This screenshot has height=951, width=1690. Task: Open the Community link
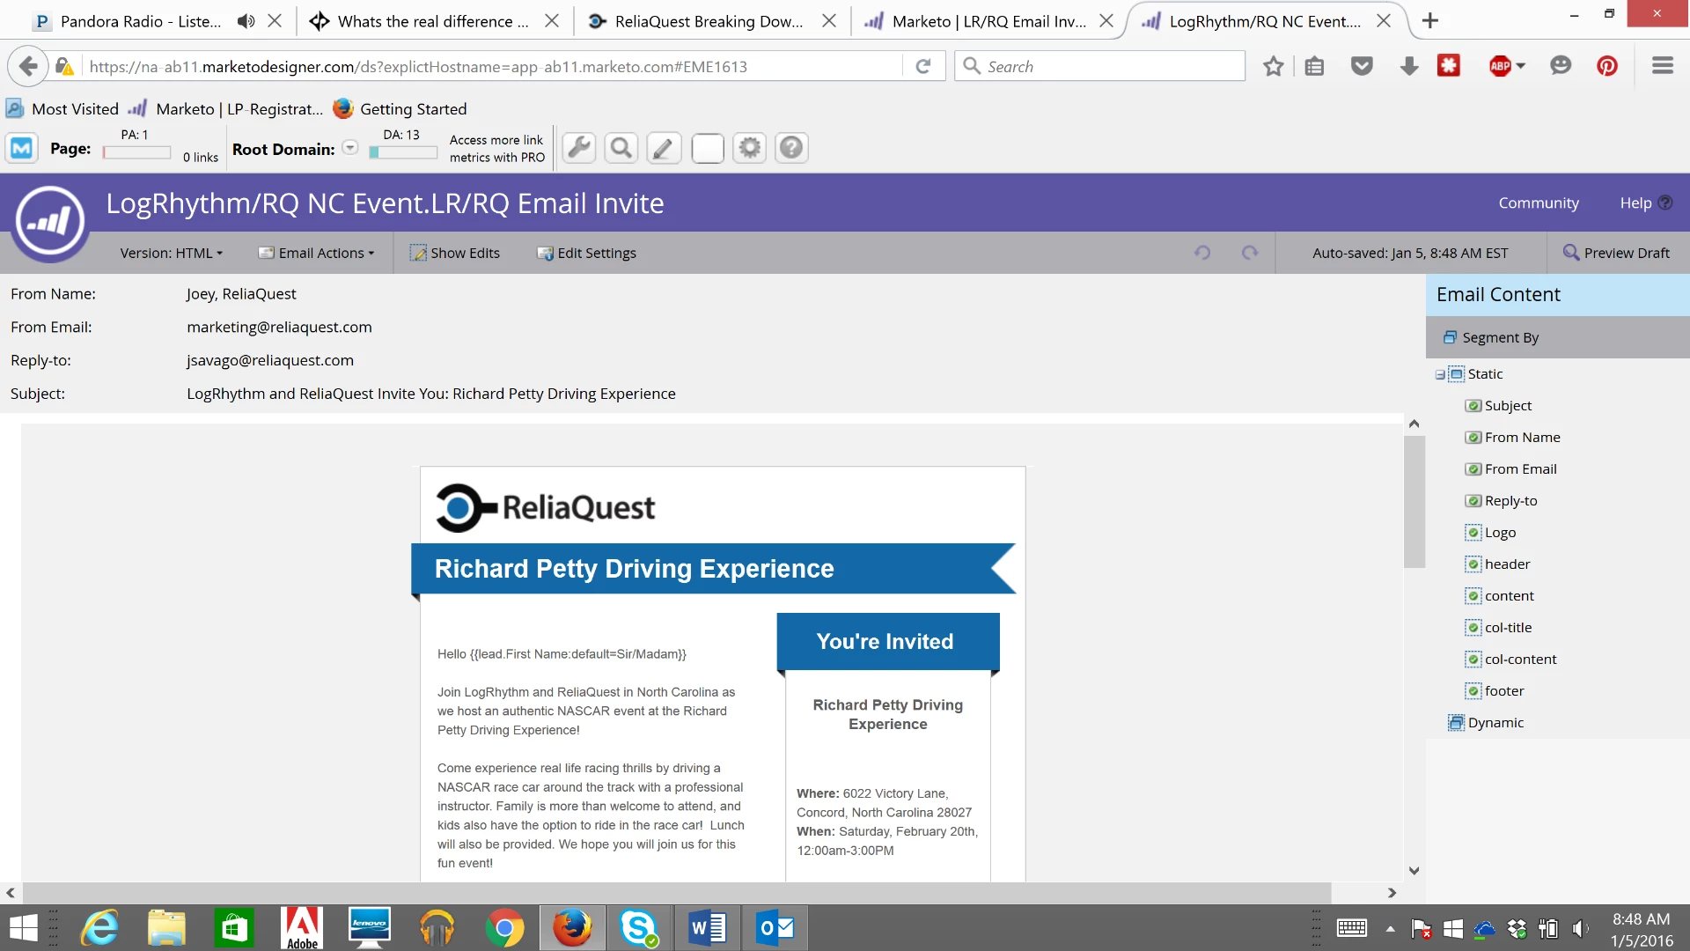1538,203
